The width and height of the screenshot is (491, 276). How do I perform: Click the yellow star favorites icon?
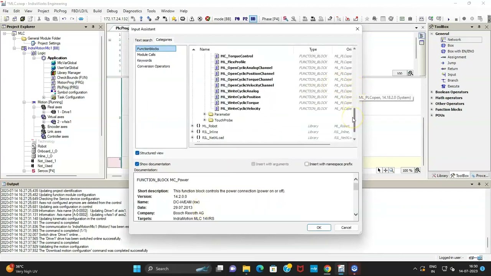[174, 19]
